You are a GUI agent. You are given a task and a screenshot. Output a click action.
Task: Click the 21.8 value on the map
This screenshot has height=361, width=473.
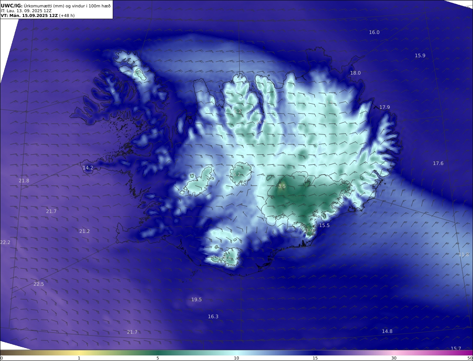click(x=24, y=181)
